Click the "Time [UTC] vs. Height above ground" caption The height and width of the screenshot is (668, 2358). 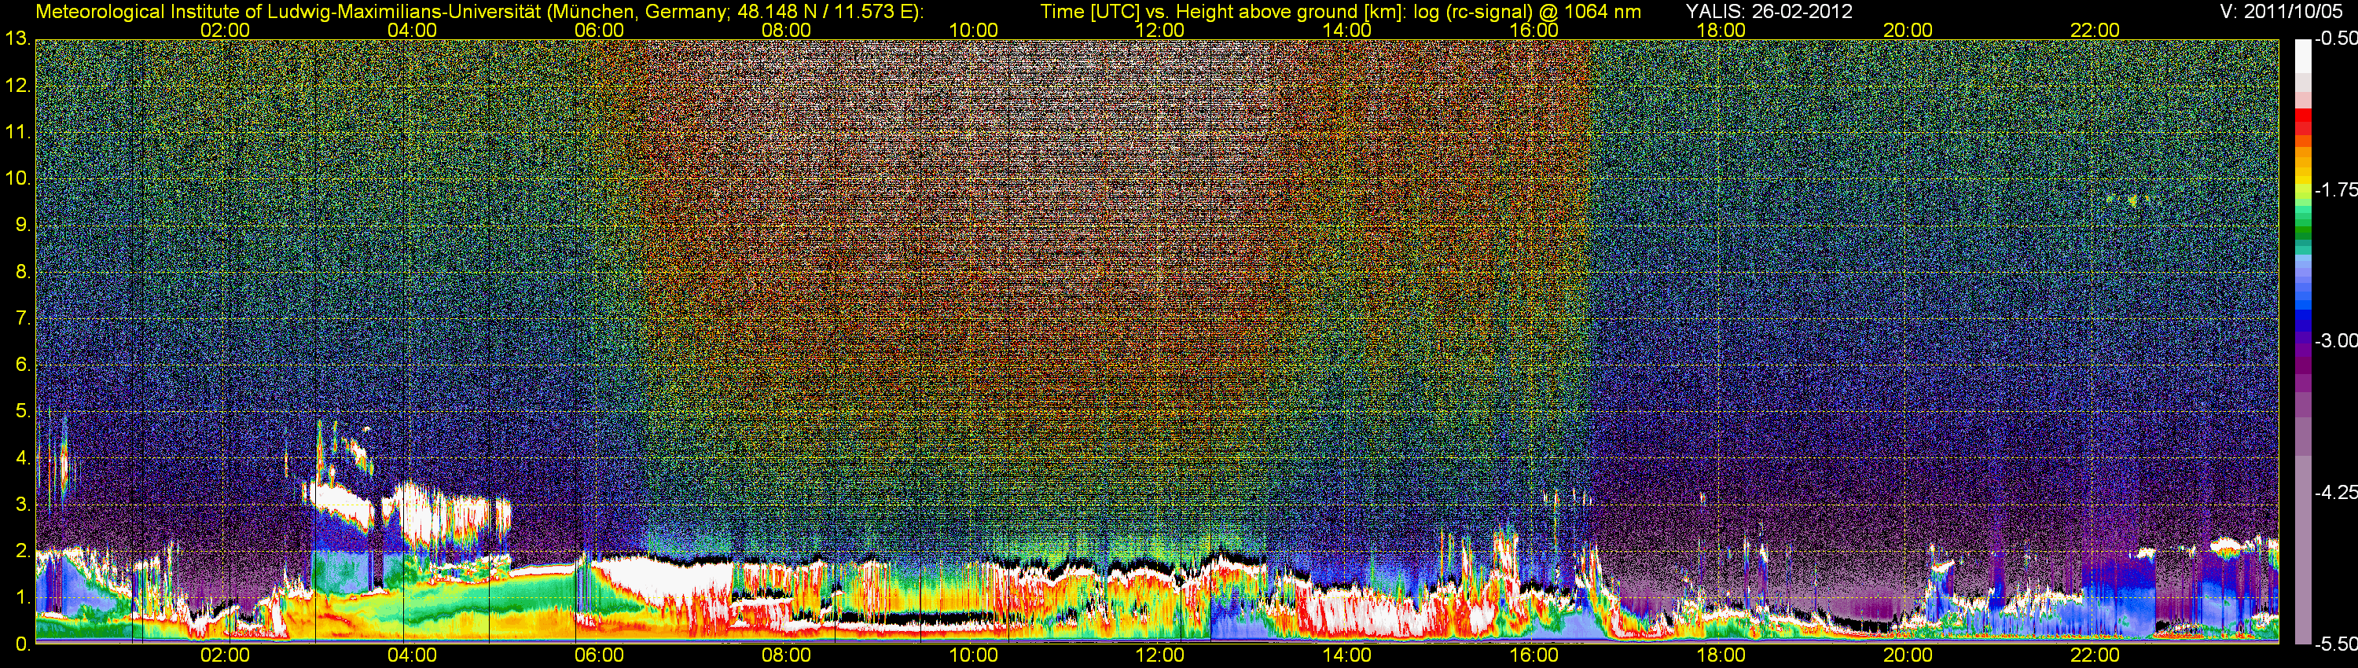1340,12
